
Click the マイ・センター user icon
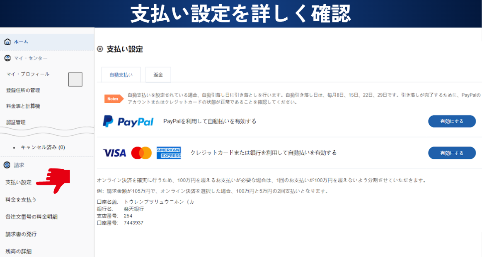pos(7,58)
